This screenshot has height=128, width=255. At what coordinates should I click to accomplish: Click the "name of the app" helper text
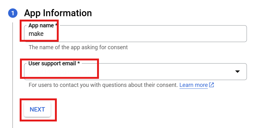coord(62,47)
